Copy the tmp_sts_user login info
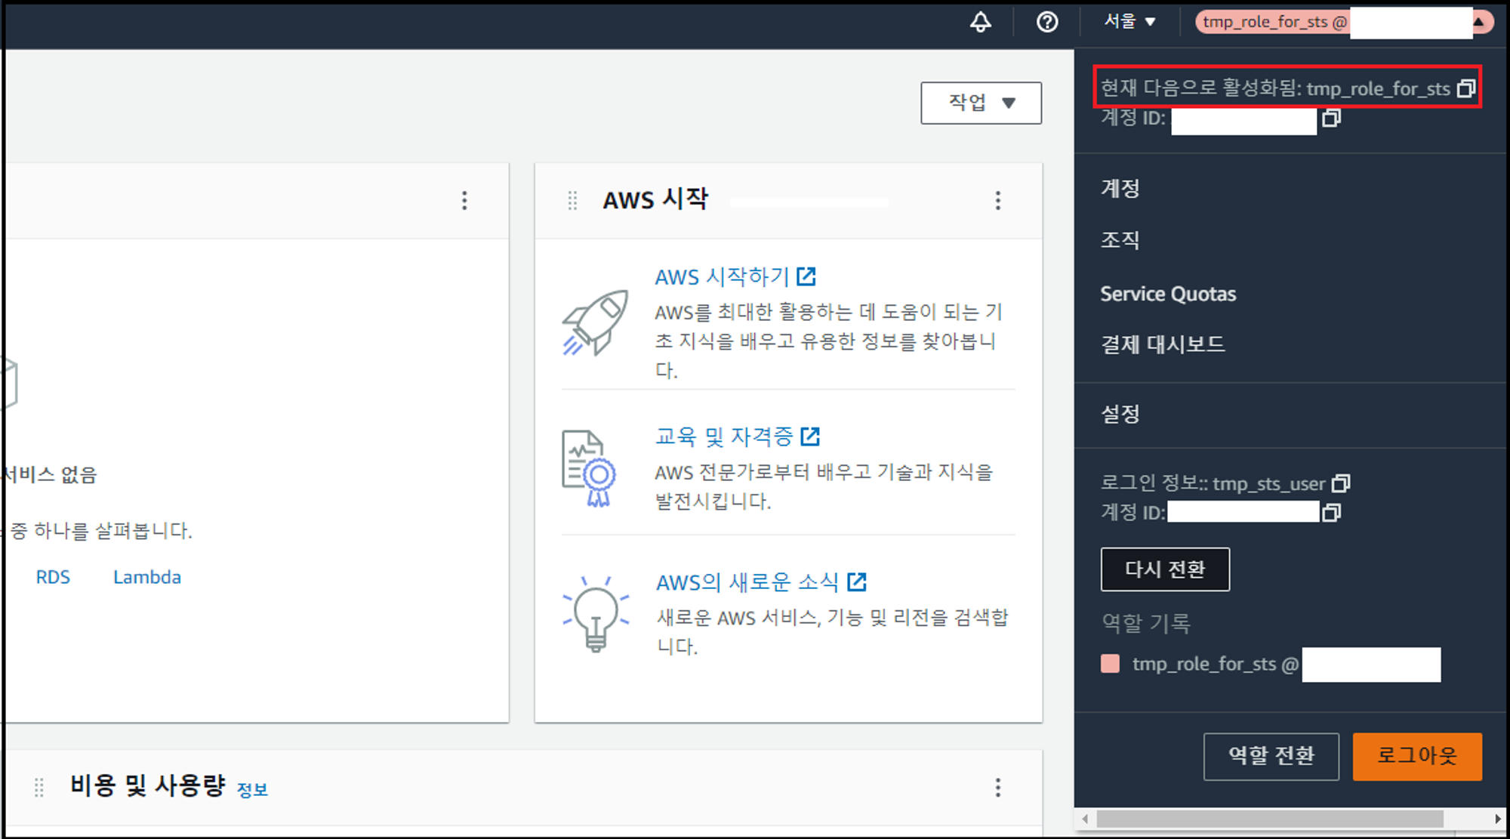 (x=1341, y=483)
